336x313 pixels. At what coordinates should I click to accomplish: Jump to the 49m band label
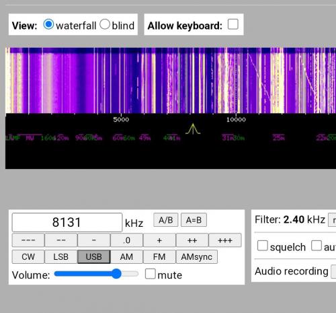144,137
